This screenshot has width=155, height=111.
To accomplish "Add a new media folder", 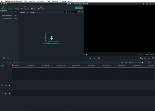I will coord(4,58).
